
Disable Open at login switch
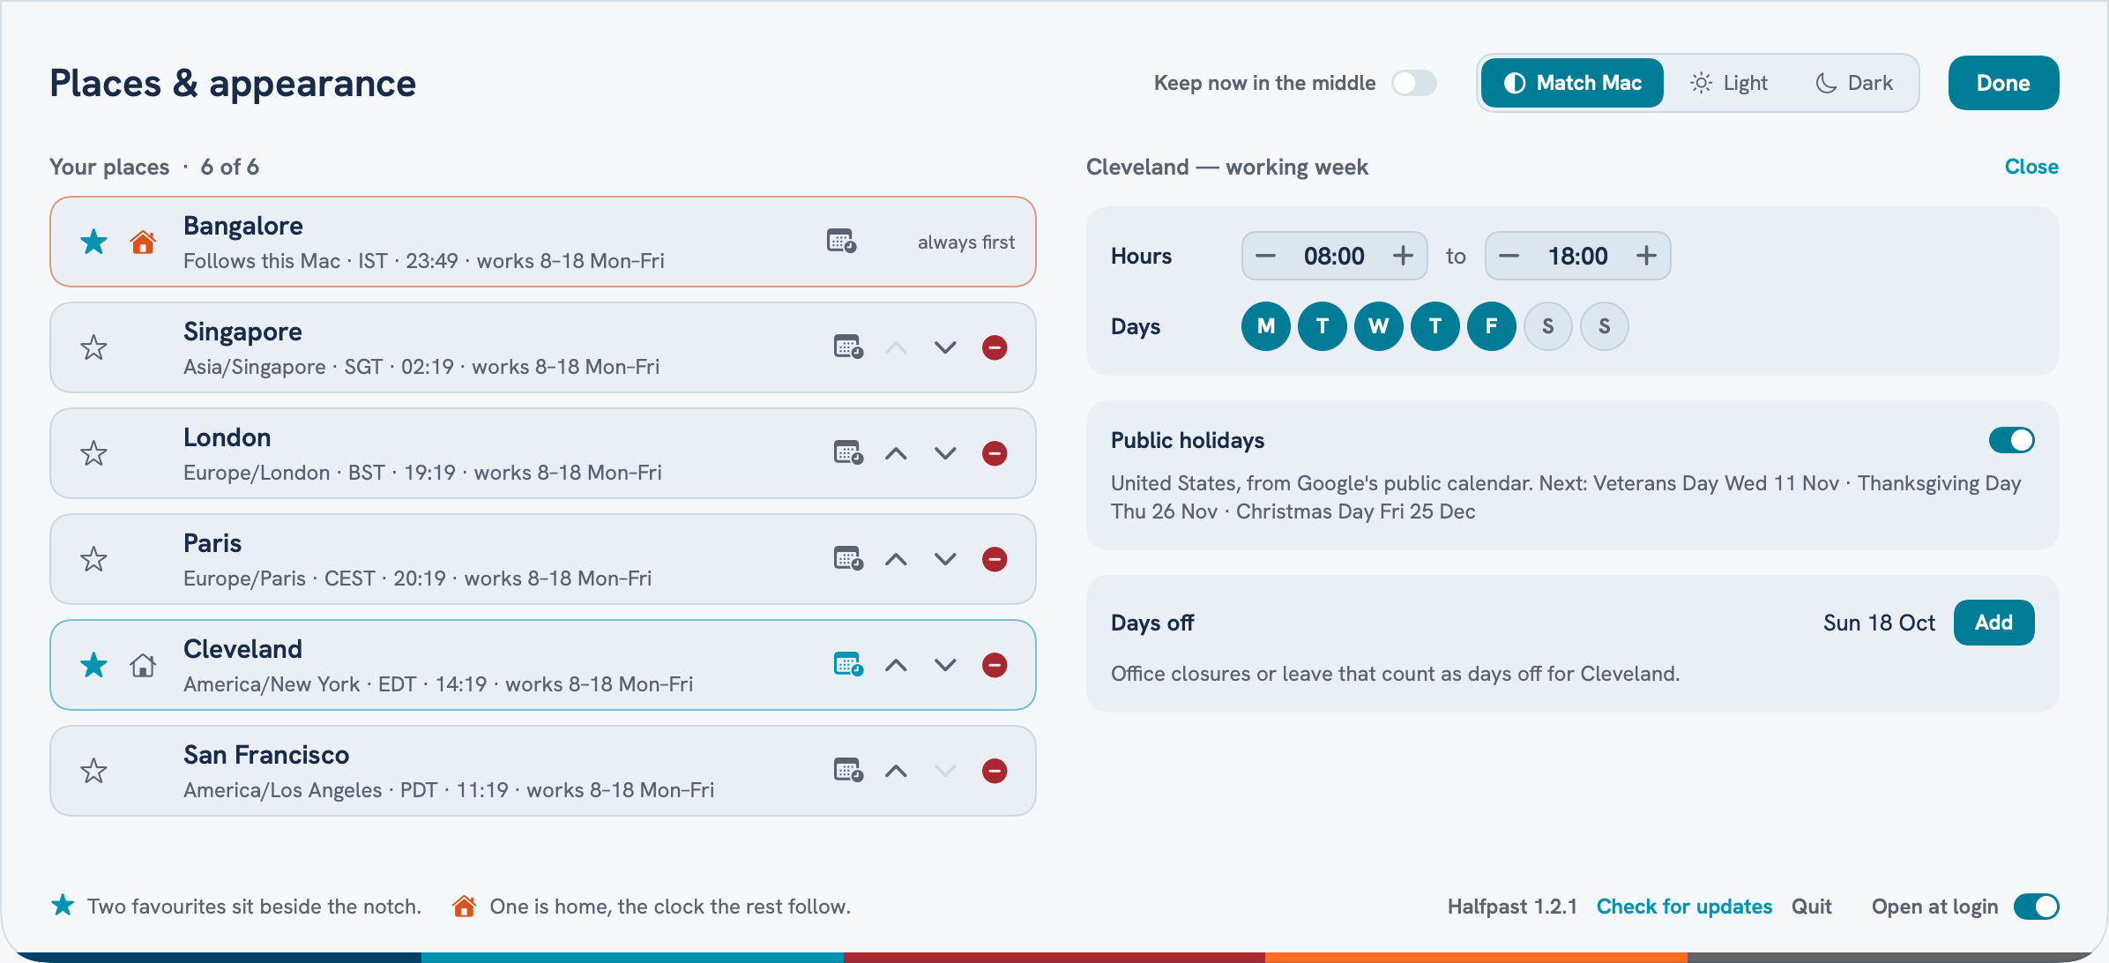point(2037,907)
